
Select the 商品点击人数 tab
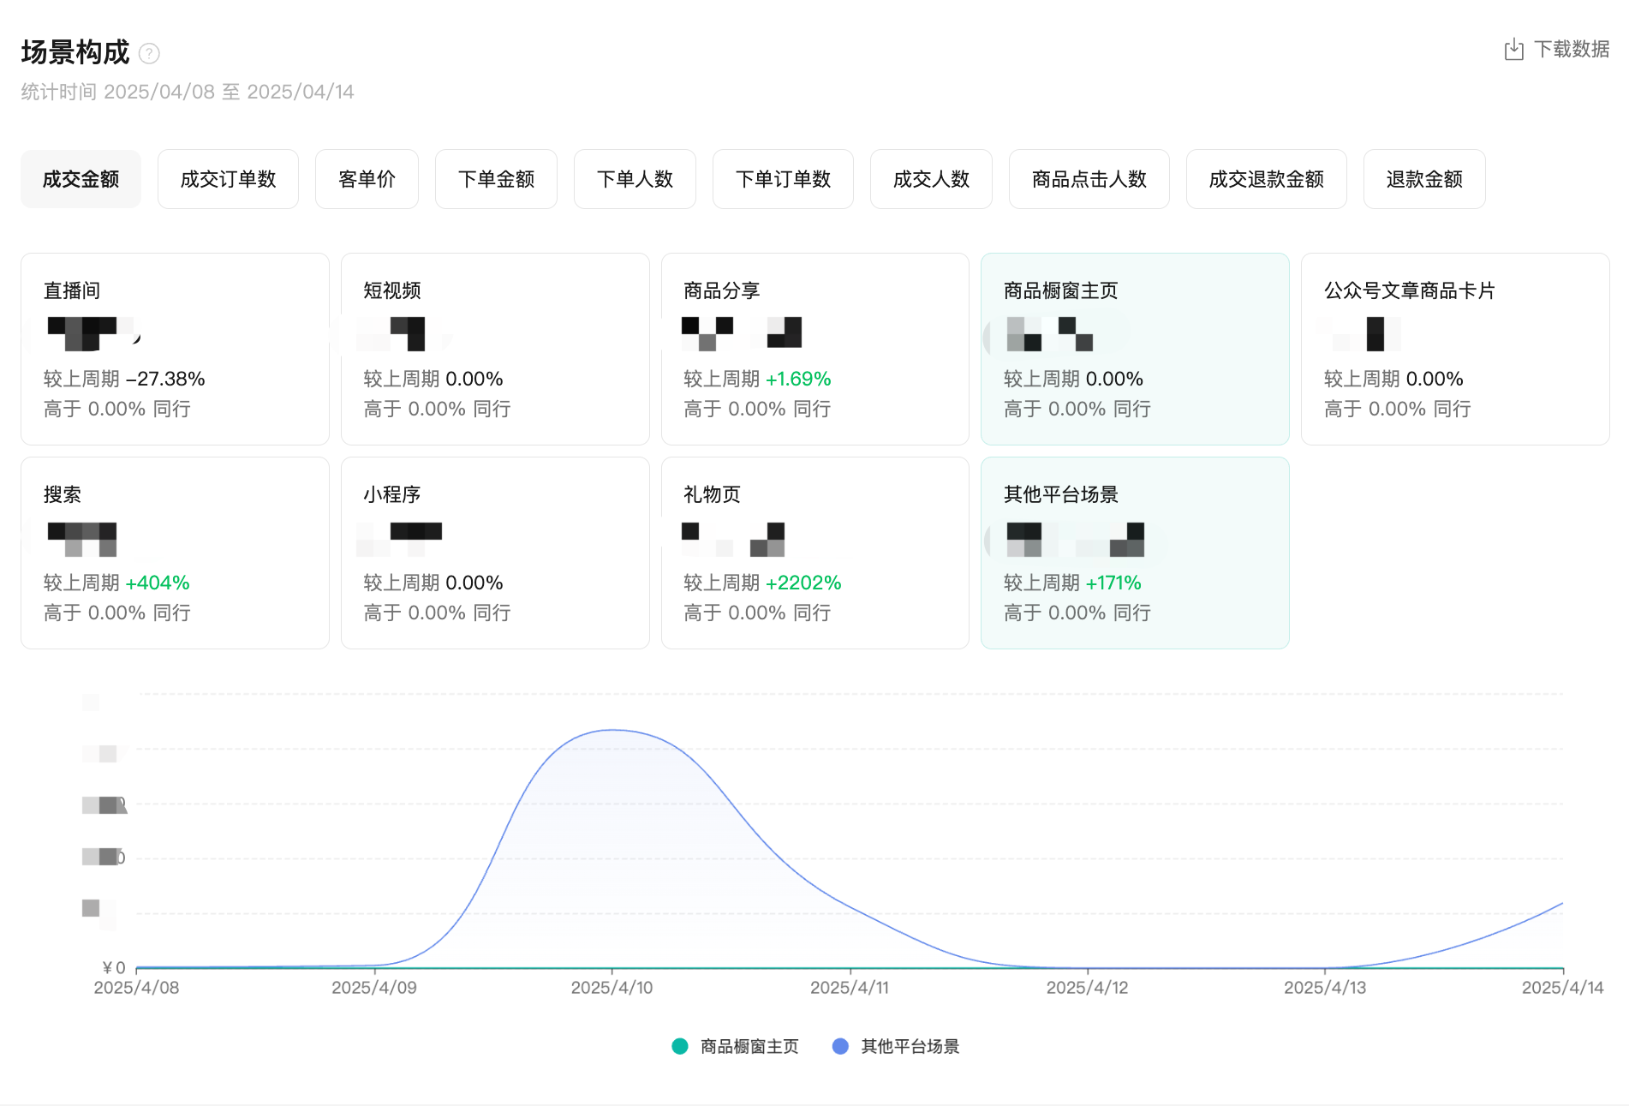pos(1089,179)
